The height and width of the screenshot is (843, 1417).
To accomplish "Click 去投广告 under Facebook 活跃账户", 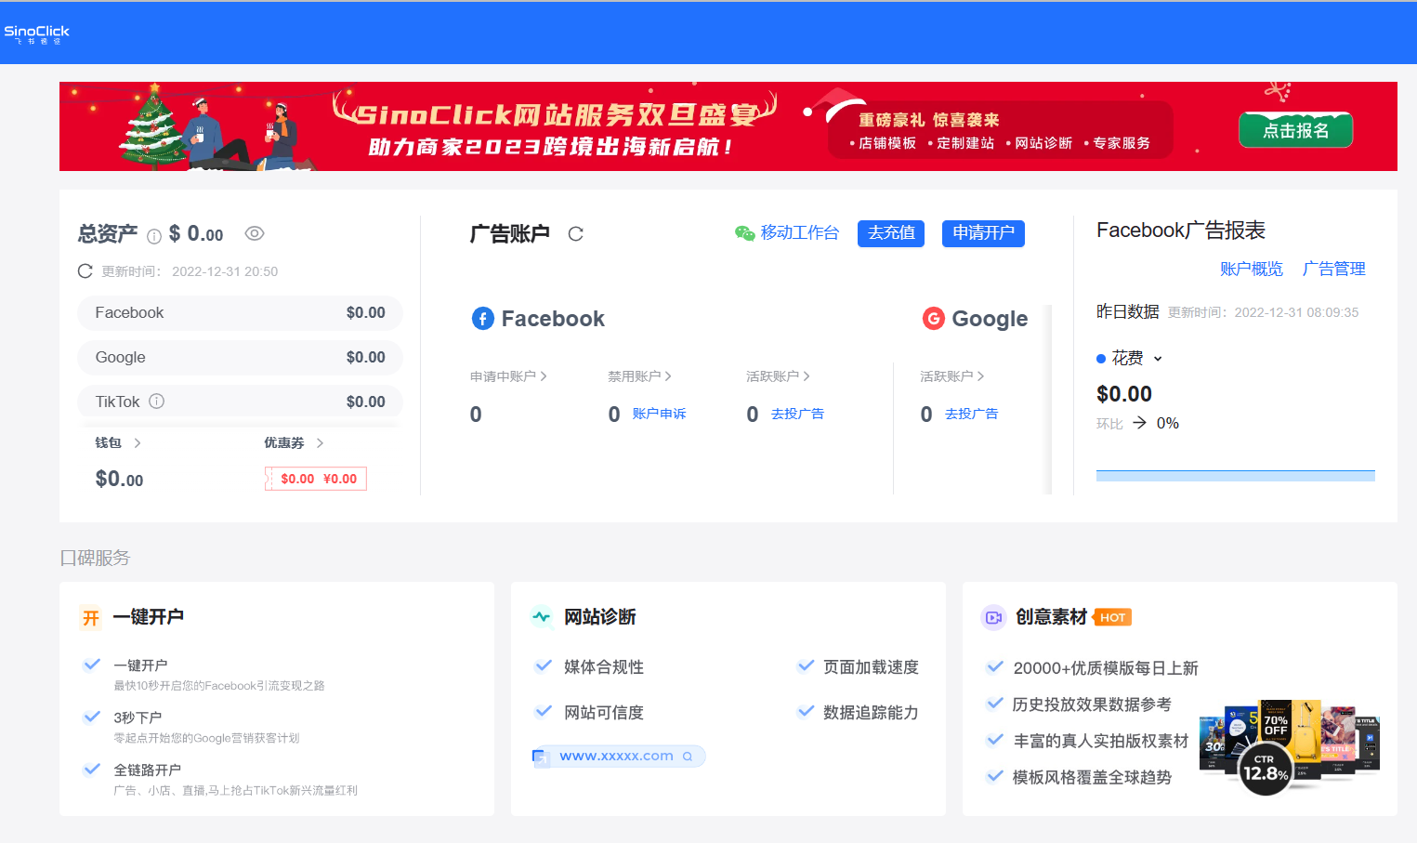I will coord(797,414).
